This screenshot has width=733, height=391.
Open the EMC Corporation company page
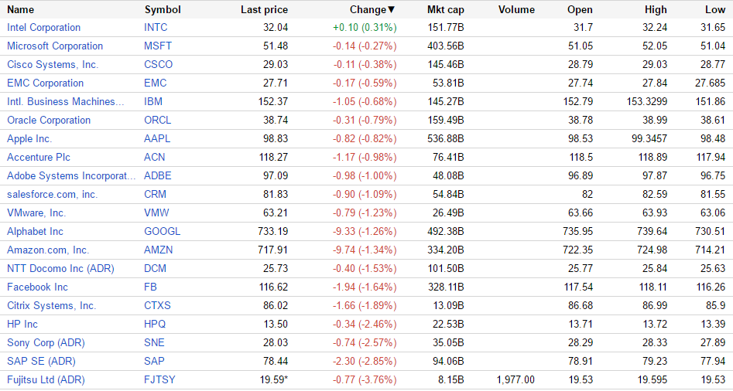(45, 83)
